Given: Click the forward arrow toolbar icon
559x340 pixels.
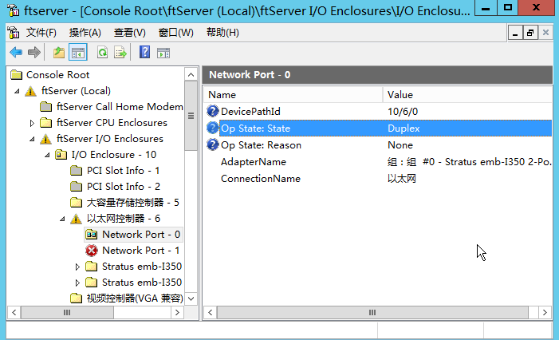Looking at the screenshot, I should [x=34, y=53].
